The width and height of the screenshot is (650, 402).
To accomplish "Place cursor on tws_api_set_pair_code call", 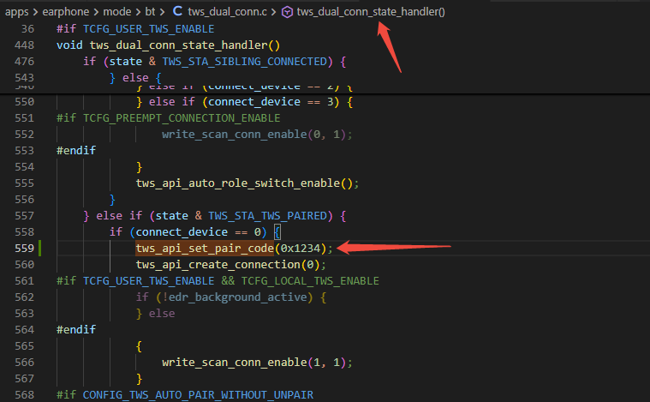I will tap(205, 248).
